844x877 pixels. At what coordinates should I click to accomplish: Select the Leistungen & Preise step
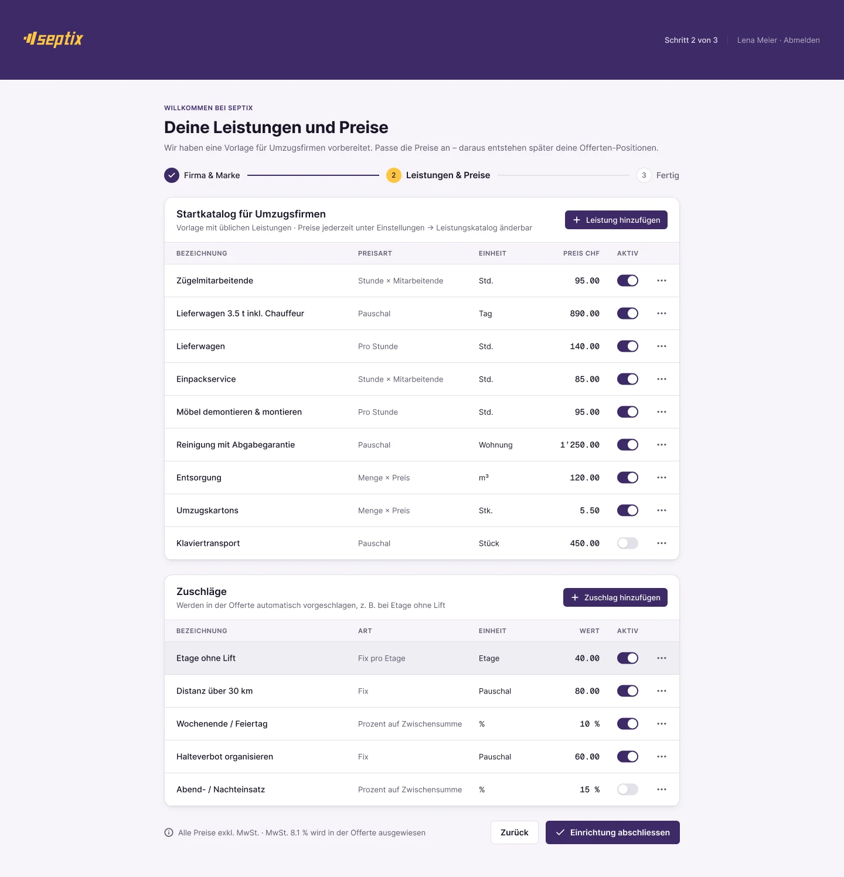click(x=438, y=175)
